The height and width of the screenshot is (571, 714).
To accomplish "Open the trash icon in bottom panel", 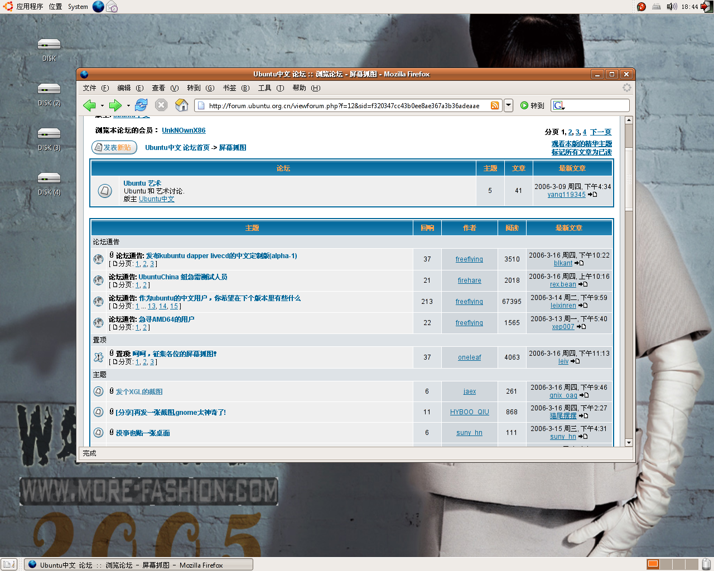I will point(706,564).
